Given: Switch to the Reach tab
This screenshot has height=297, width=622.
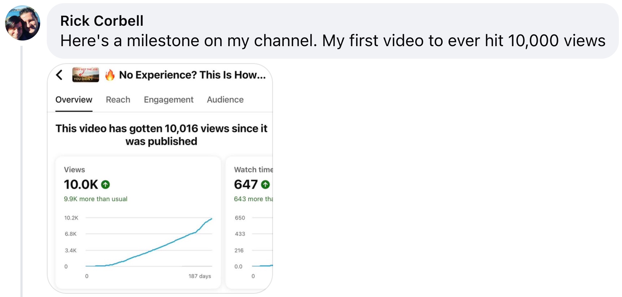Looking at the screenshot, I should coord(118,100).
